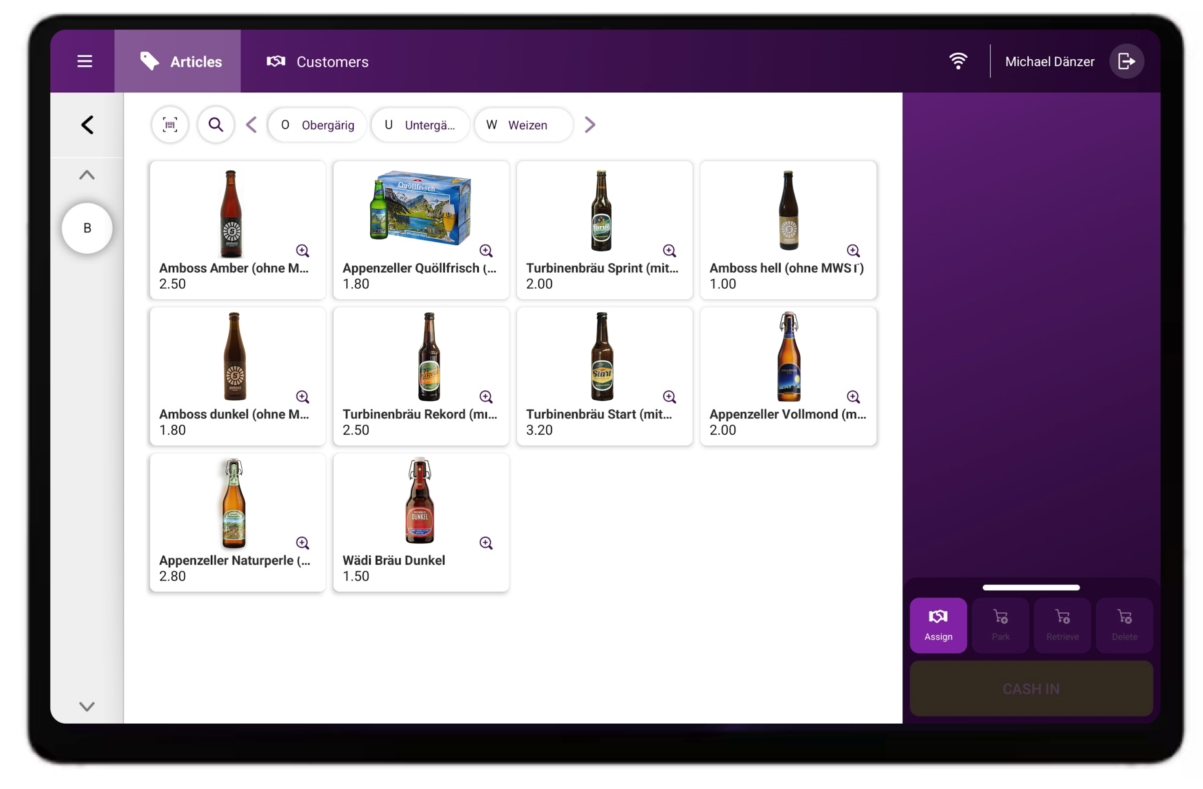Viewport: 1203px width, 789px height.
Task: Switch to the Articles tab
Action: 178,62
